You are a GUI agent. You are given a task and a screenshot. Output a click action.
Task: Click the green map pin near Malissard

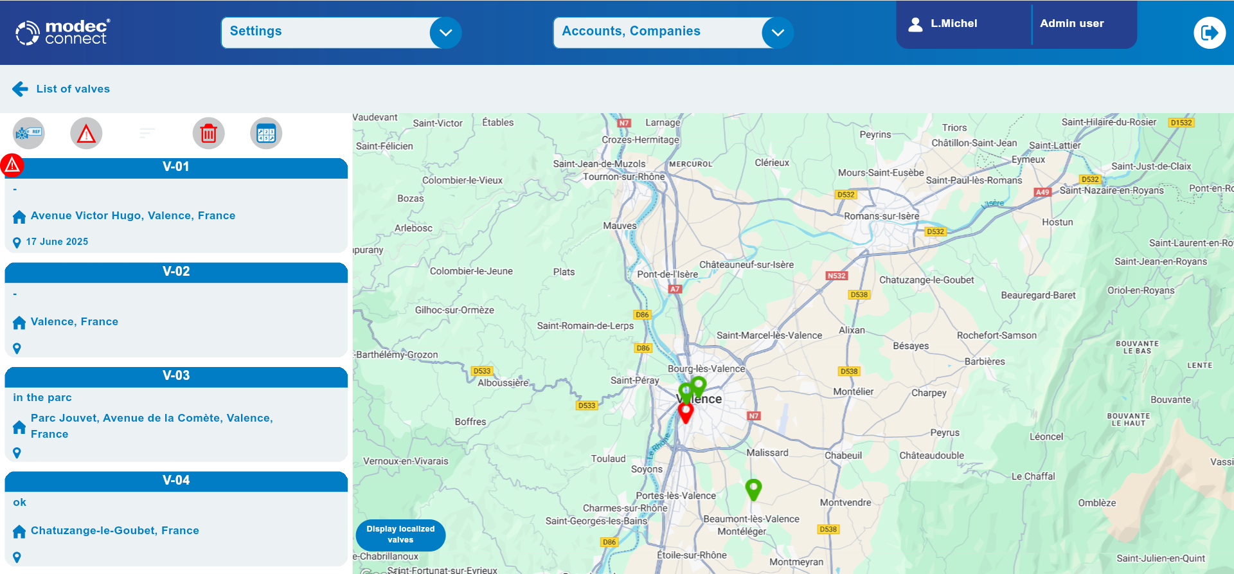pos(753,489)
